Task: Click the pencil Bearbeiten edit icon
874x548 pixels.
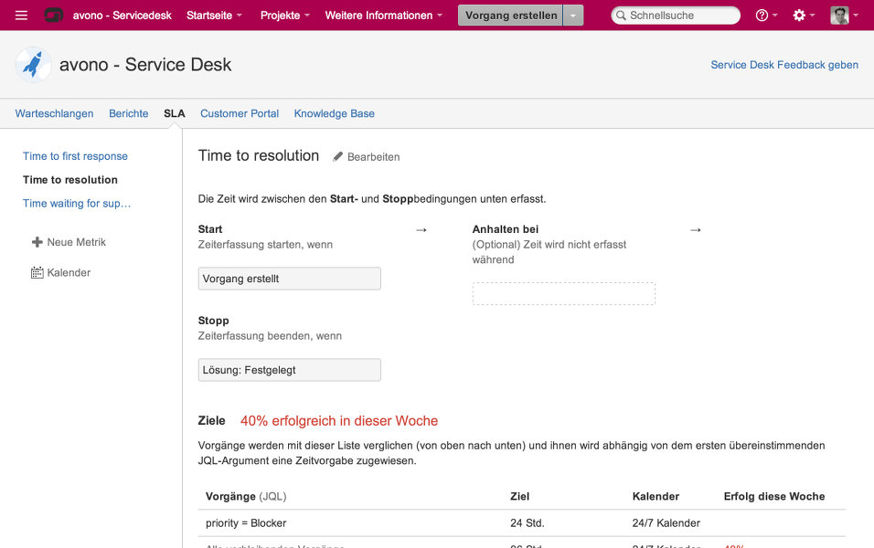Action: tap(338, 157)
